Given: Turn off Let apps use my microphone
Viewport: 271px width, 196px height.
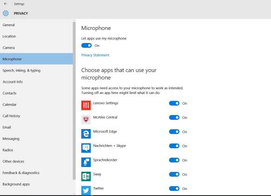Looking at the screenshot, I should [86, 45].
